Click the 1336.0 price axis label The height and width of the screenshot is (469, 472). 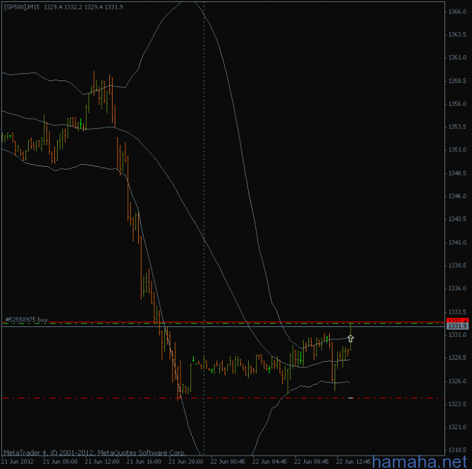pos(457,289)
